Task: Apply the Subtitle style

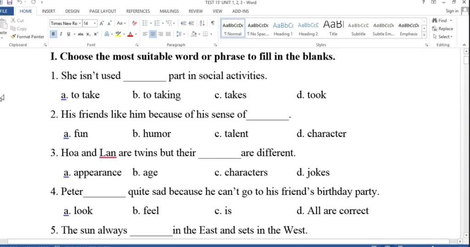Action: [358, 29]
